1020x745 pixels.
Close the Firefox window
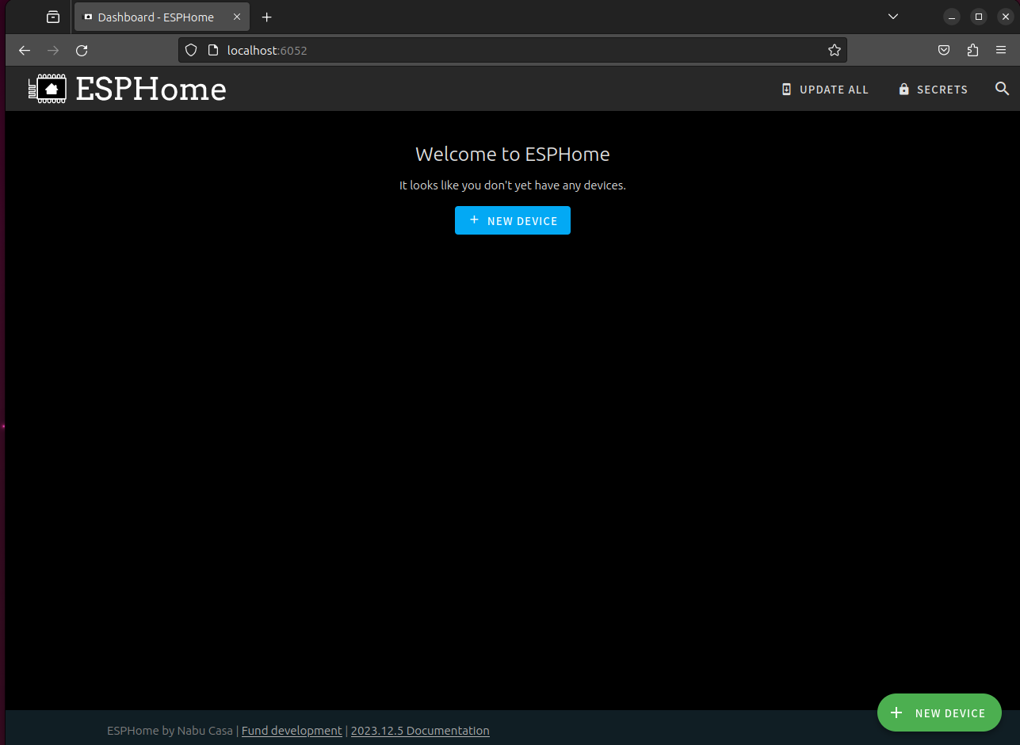click(x=1005, y=17)
